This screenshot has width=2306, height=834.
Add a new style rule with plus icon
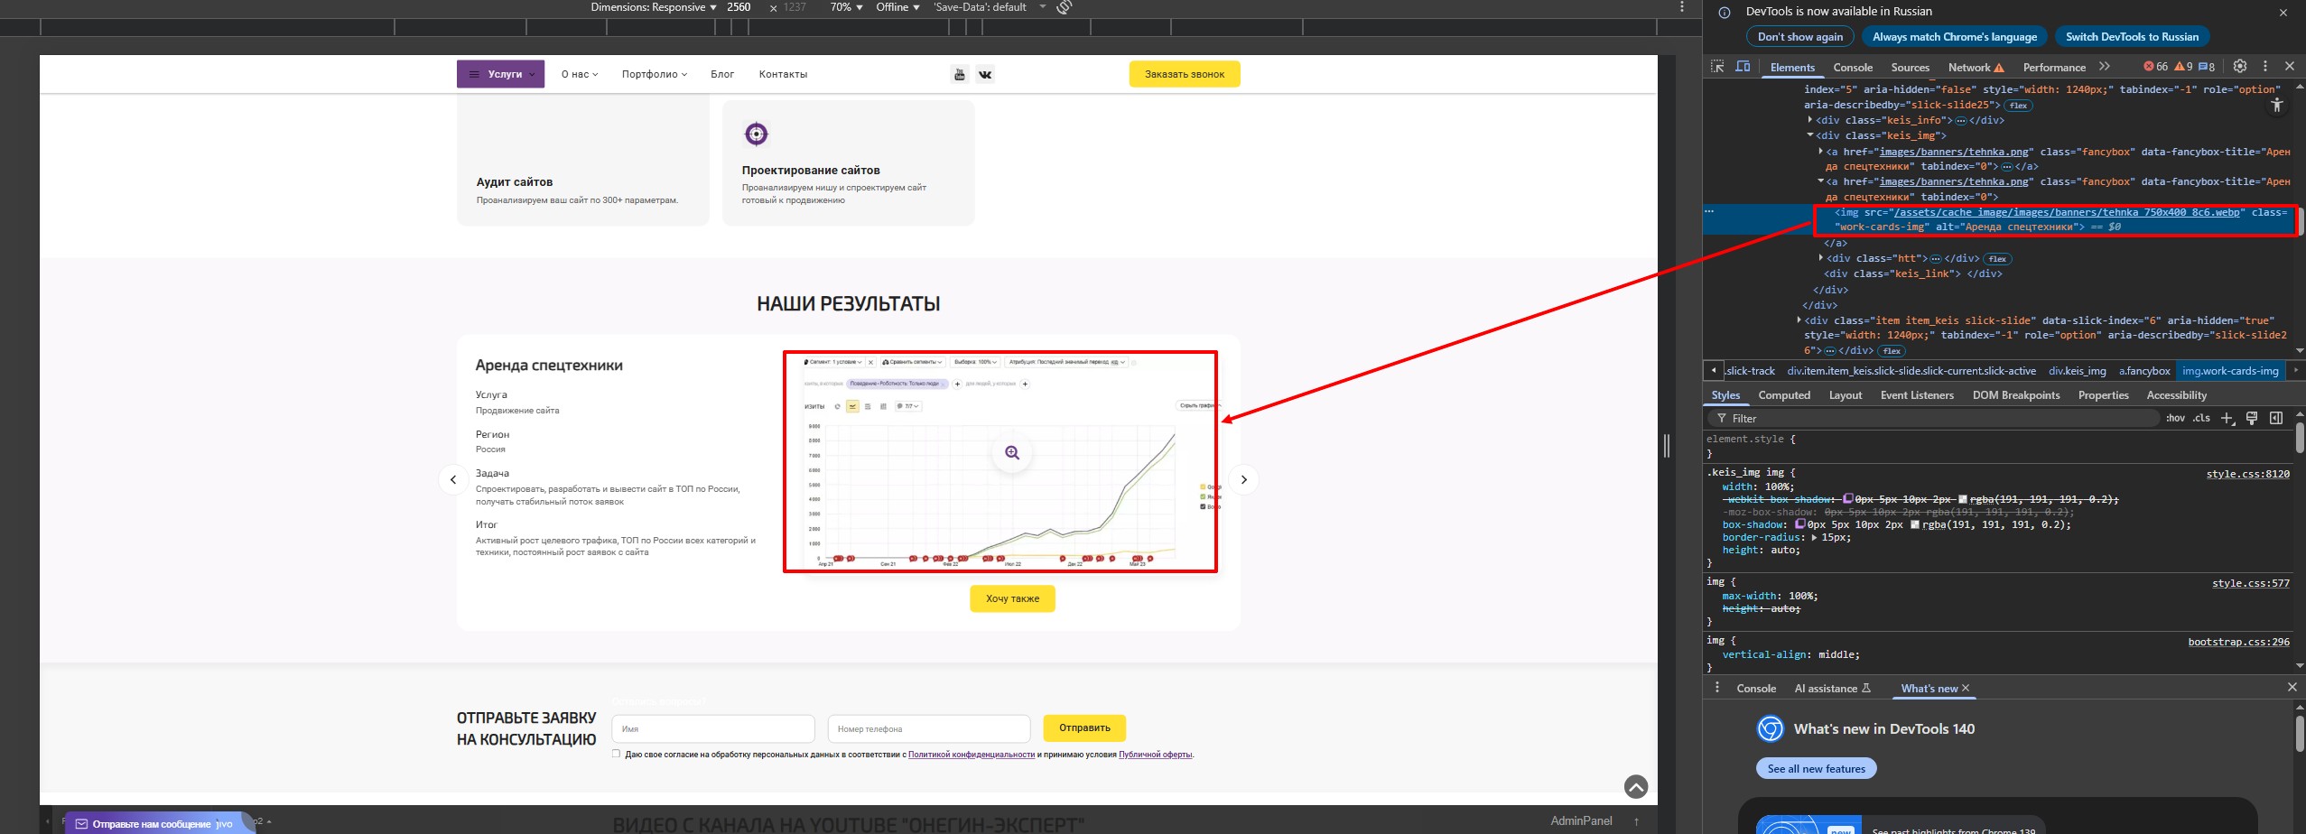(2227, 418)
